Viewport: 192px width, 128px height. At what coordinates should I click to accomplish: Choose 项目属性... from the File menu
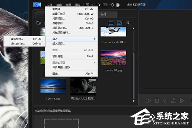[x=71, y=56]
